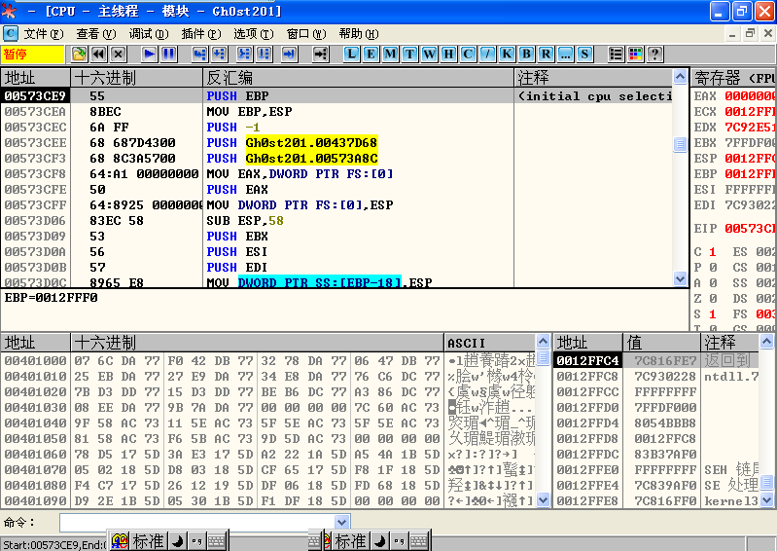This screenshot has width=777, height=551.
Task: Click the Step Into toolbar icon
Action: pyautogui.click(x=199, y=55)
